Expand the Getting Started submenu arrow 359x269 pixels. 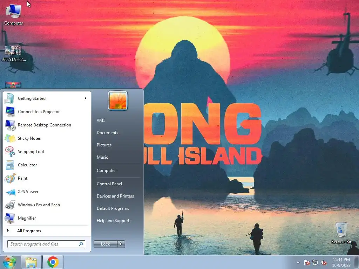(x=86, y=98)
